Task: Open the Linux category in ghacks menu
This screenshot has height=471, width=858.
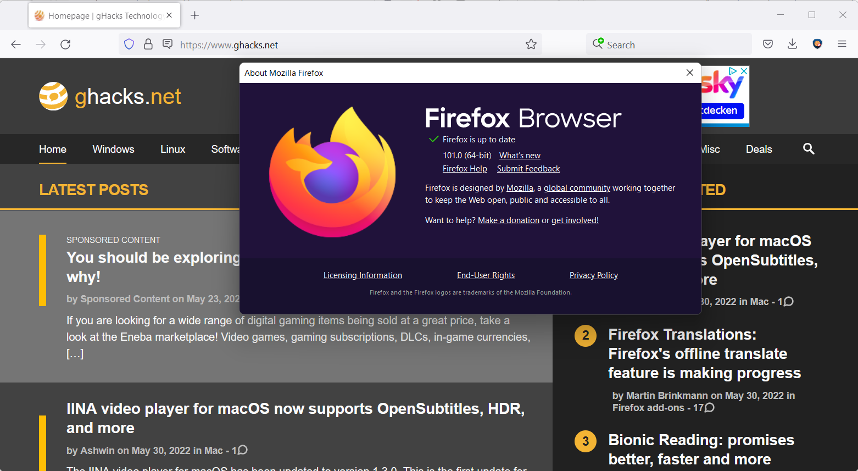Action: (x=172, y=149)
